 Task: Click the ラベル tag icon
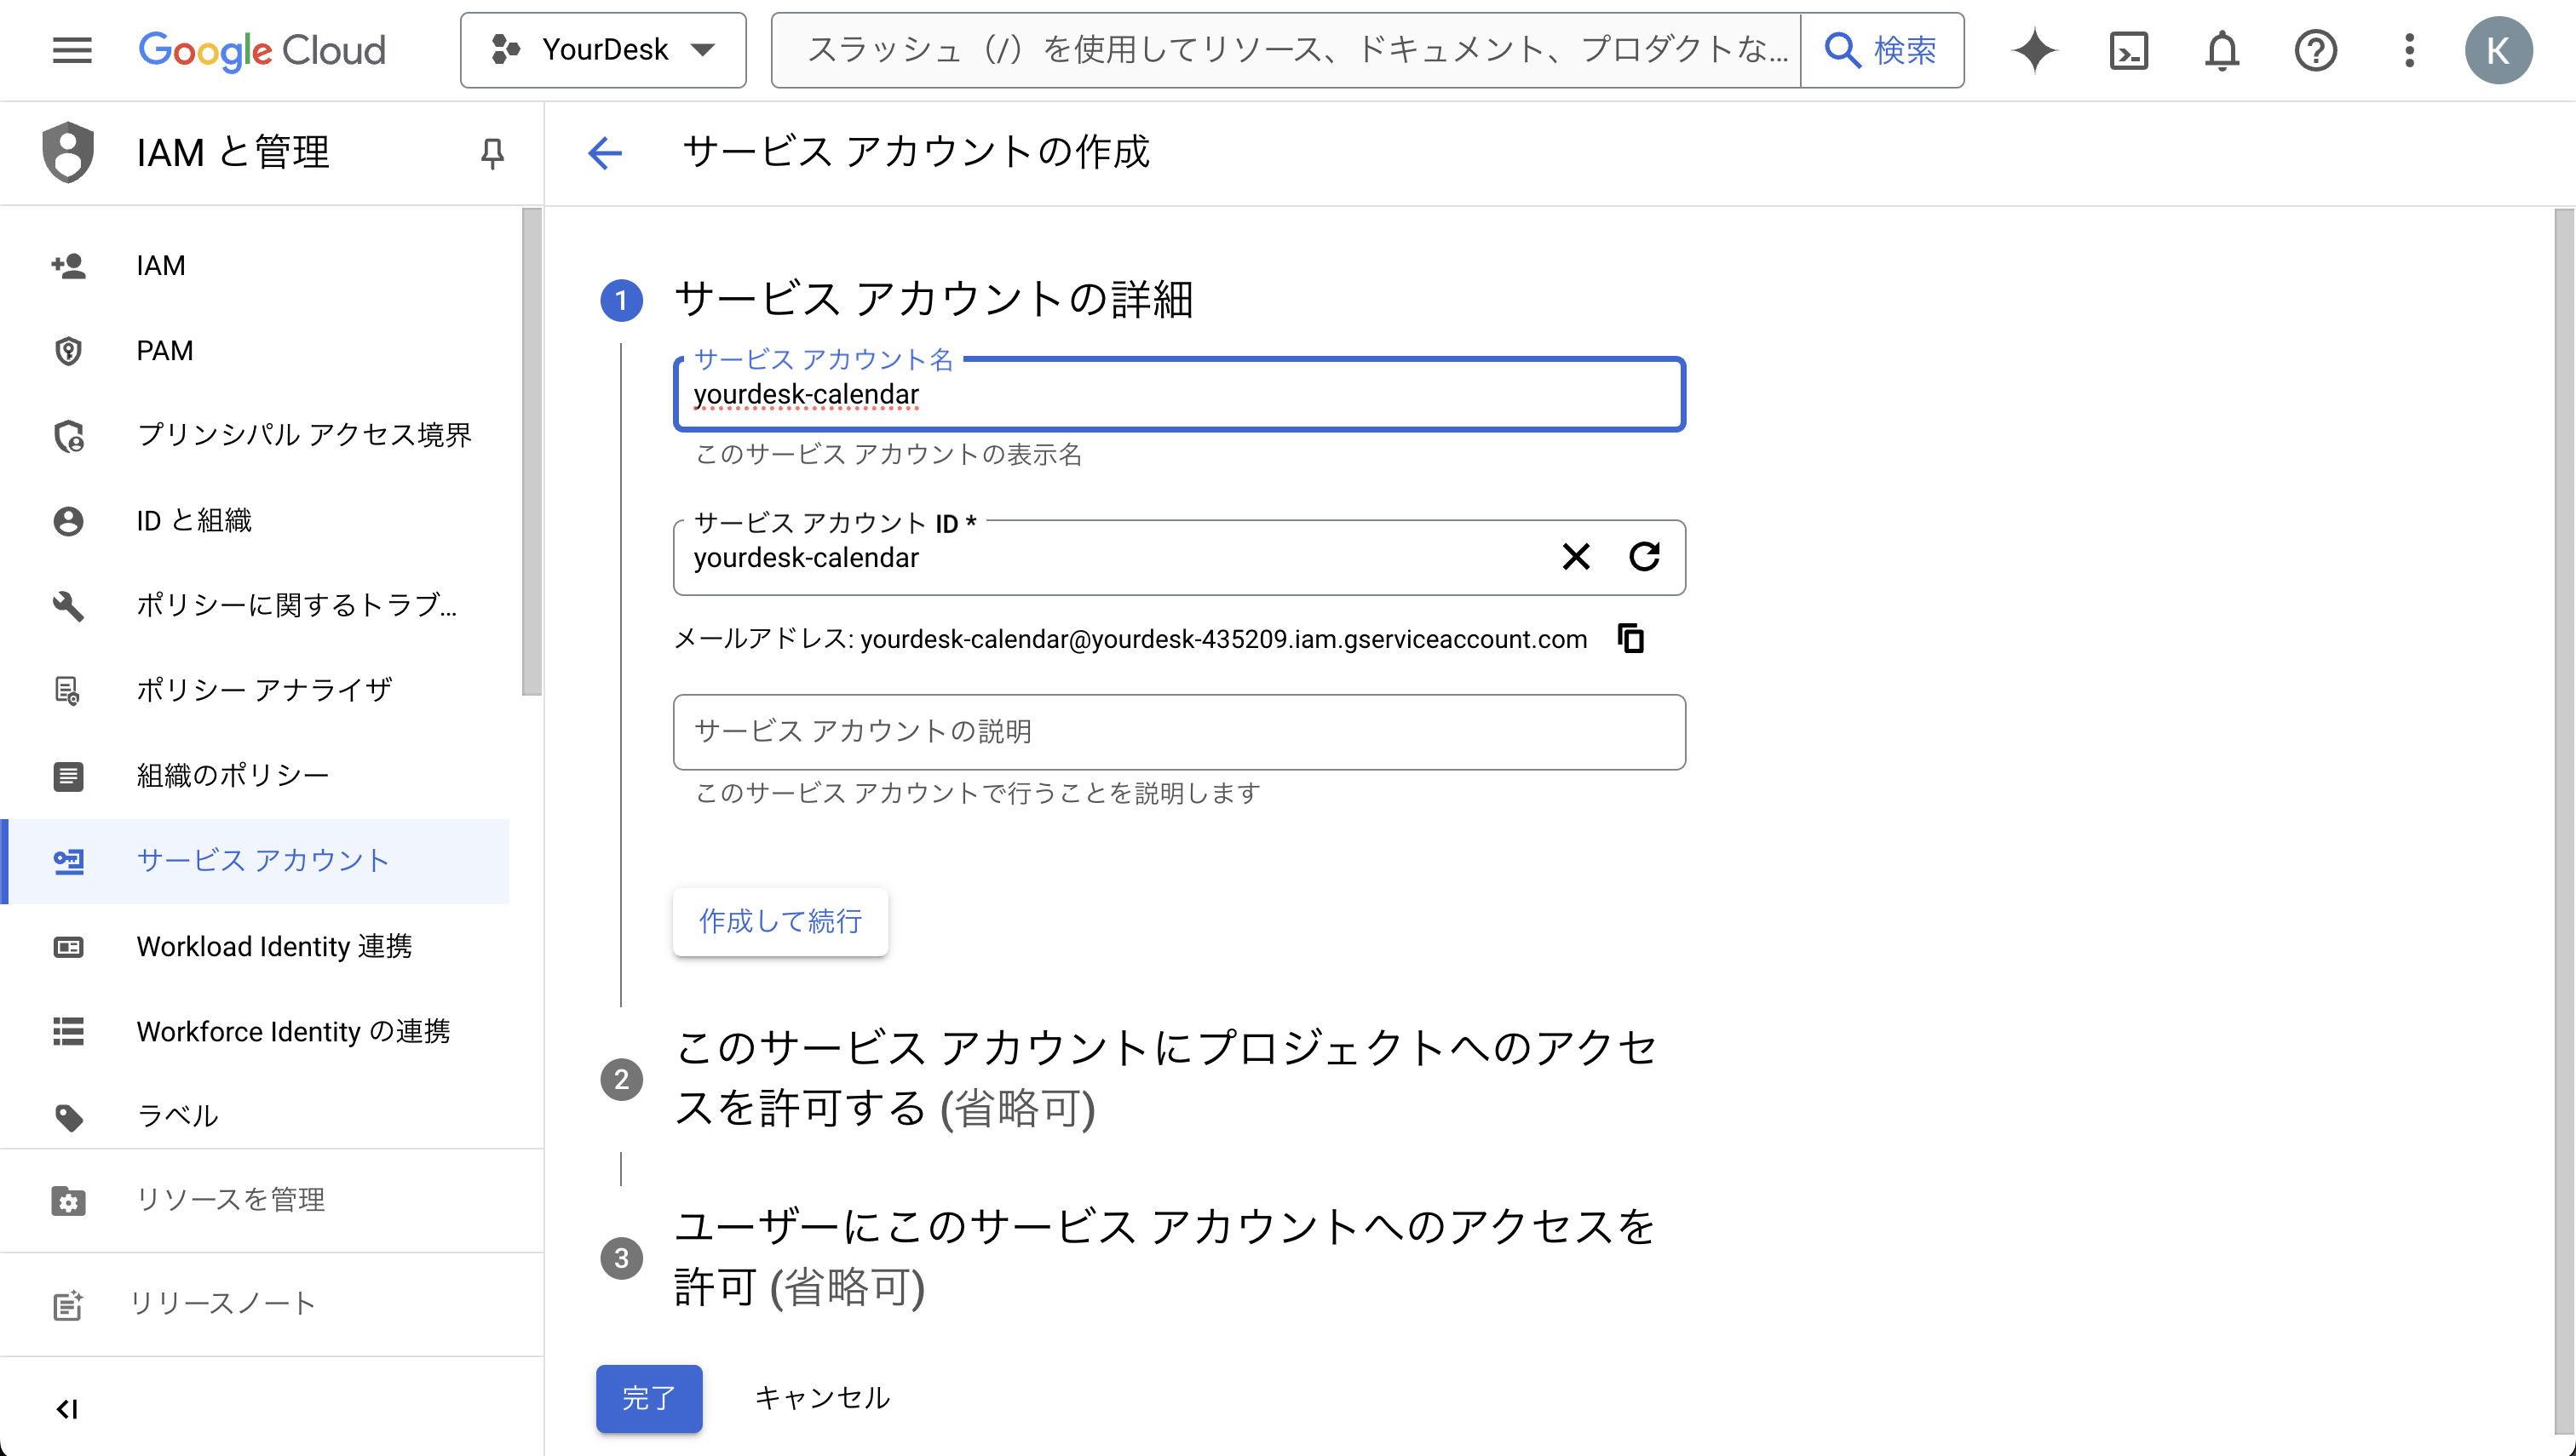pyautogui.click(x=68, y=1117)
